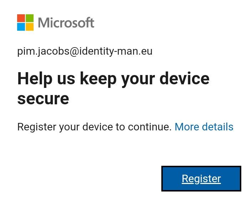Click the Microsoft wordmark text
252x209 pixels.
pos(66,23)
